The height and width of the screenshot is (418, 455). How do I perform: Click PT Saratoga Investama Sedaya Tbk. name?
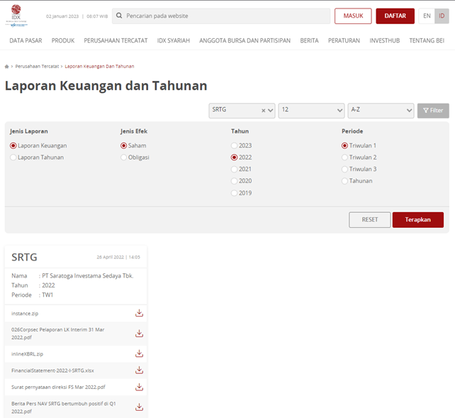(x=88, y=275)
